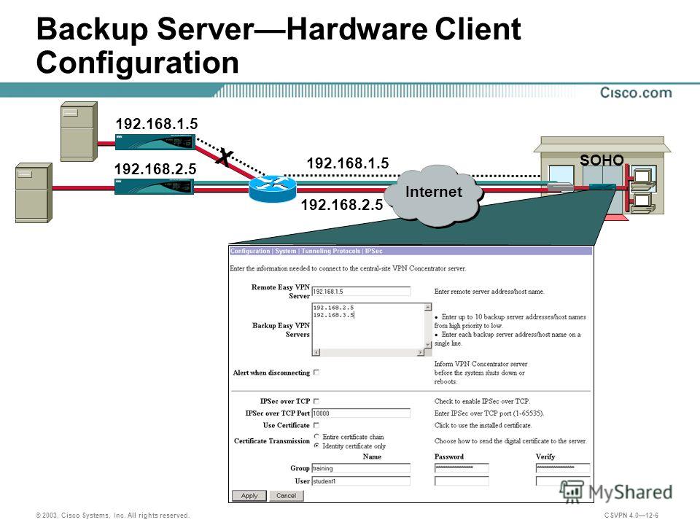Select the VPN concentrator below the 192.168.1.5 label
This screenshot has width=700, height=525.
click(155, 141)
